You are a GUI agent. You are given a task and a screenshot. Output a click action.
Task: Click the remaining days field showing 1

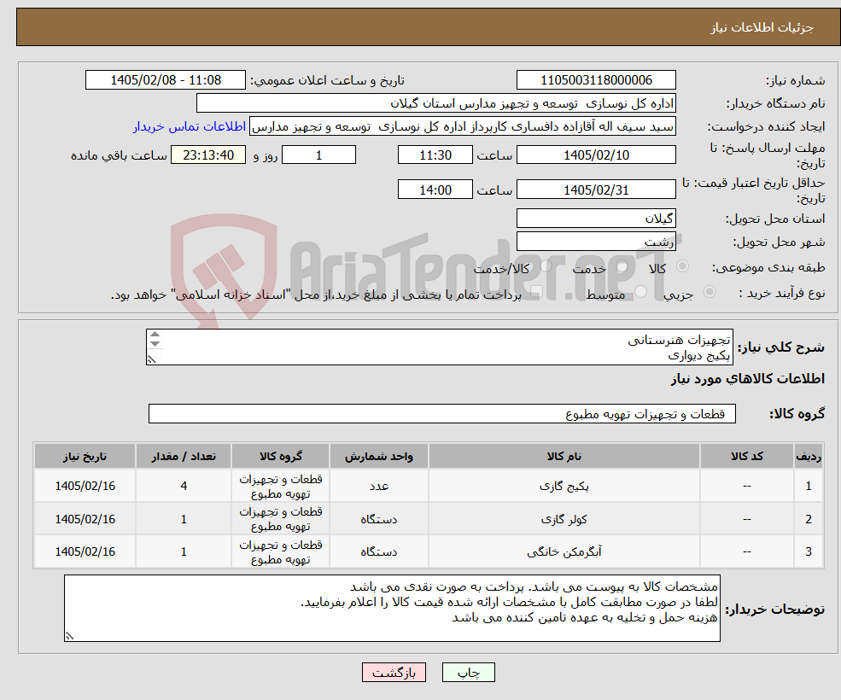tap(318, 155)
